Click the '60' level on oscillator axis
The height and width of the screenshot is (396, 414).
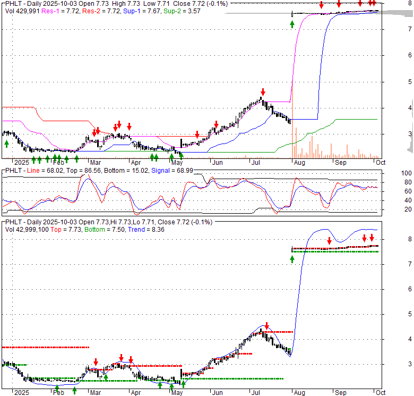pos(408,191)
